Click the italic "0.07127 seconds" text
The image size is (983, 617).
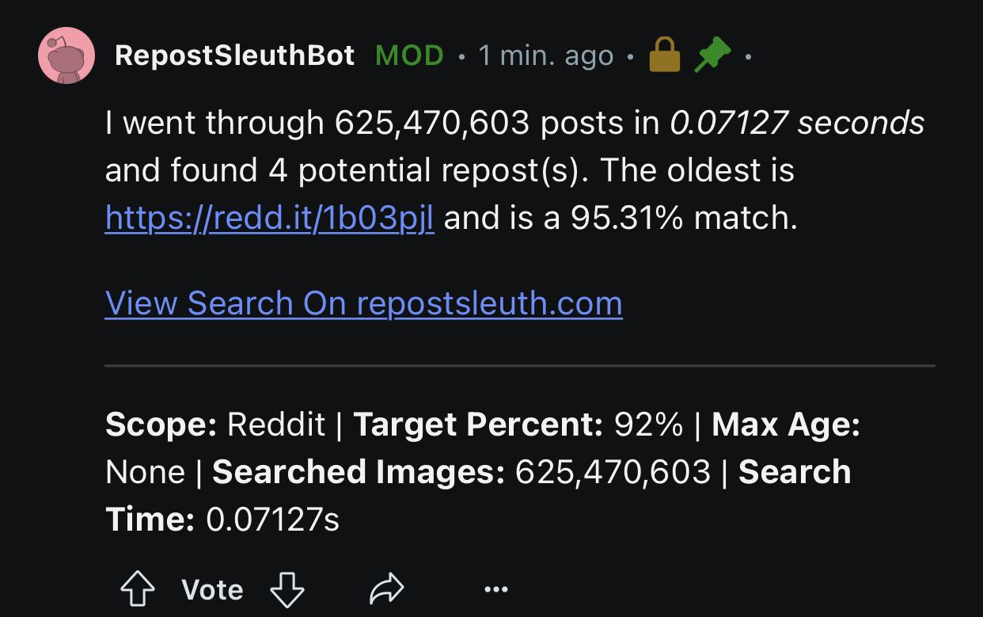[796, 123]
